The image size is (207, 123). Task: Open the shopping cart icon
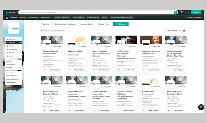point(181,12)
